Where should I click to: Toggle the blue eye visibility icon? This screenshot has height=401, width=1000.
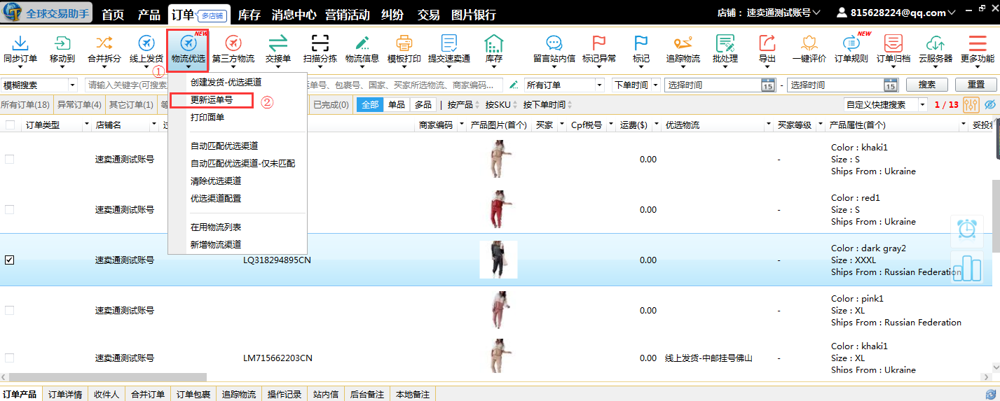[989, 105]
